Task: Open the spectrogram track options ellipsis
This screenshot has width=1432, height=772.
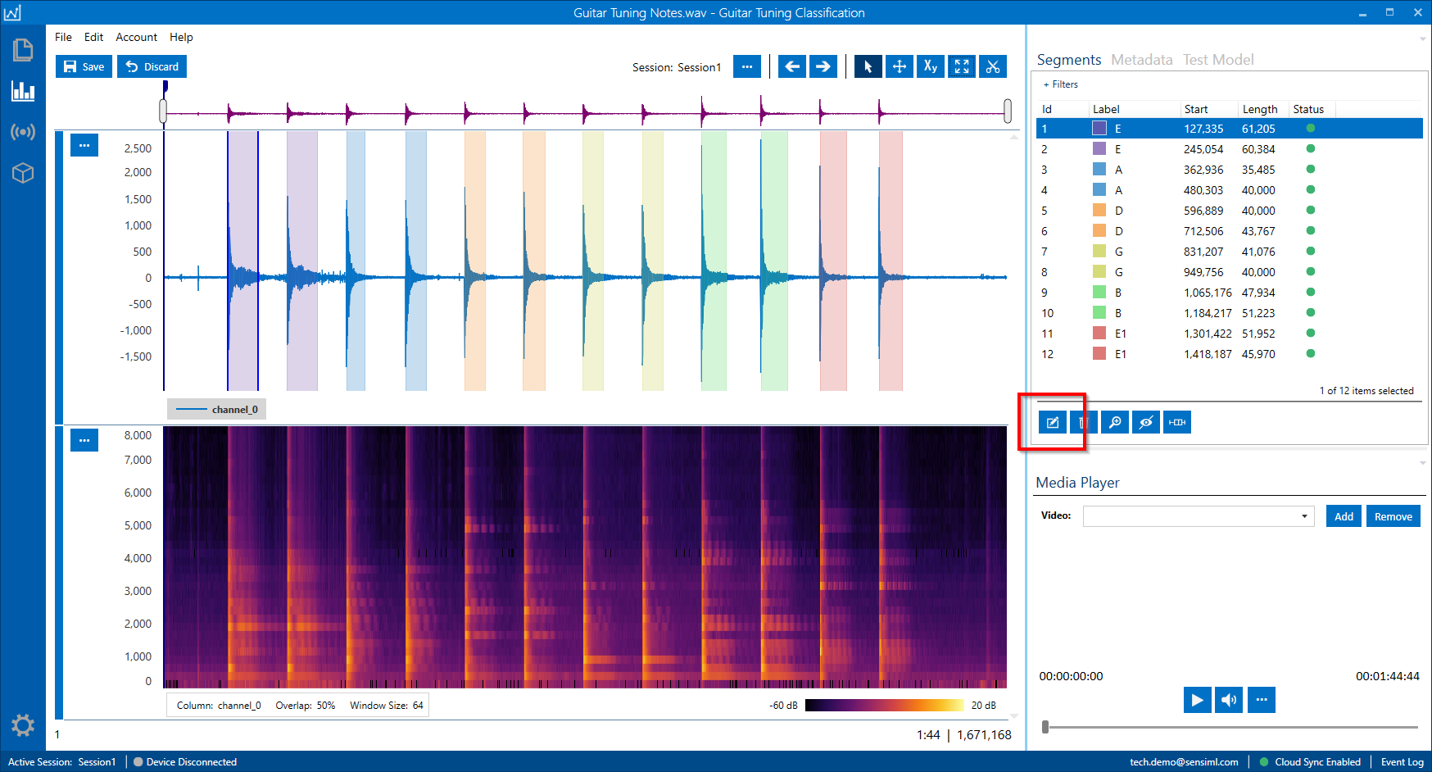Action: click(84, 440)
